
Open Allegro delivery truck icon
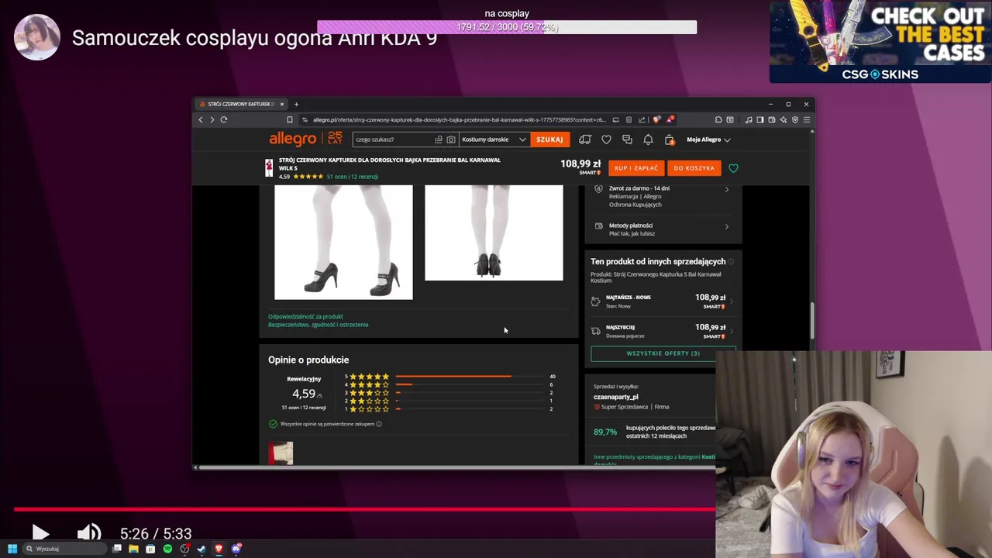tap(585, 139)
